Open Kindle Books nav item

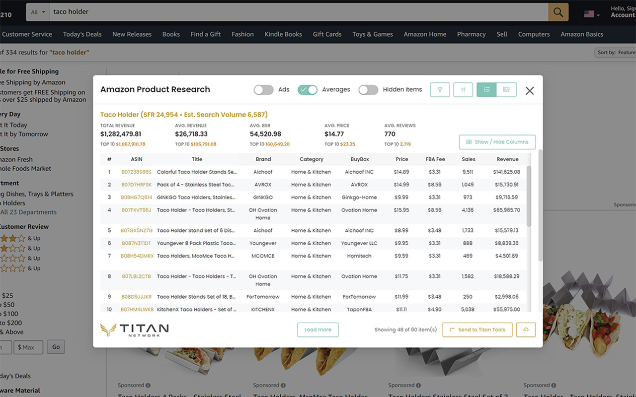pos(283,34)
